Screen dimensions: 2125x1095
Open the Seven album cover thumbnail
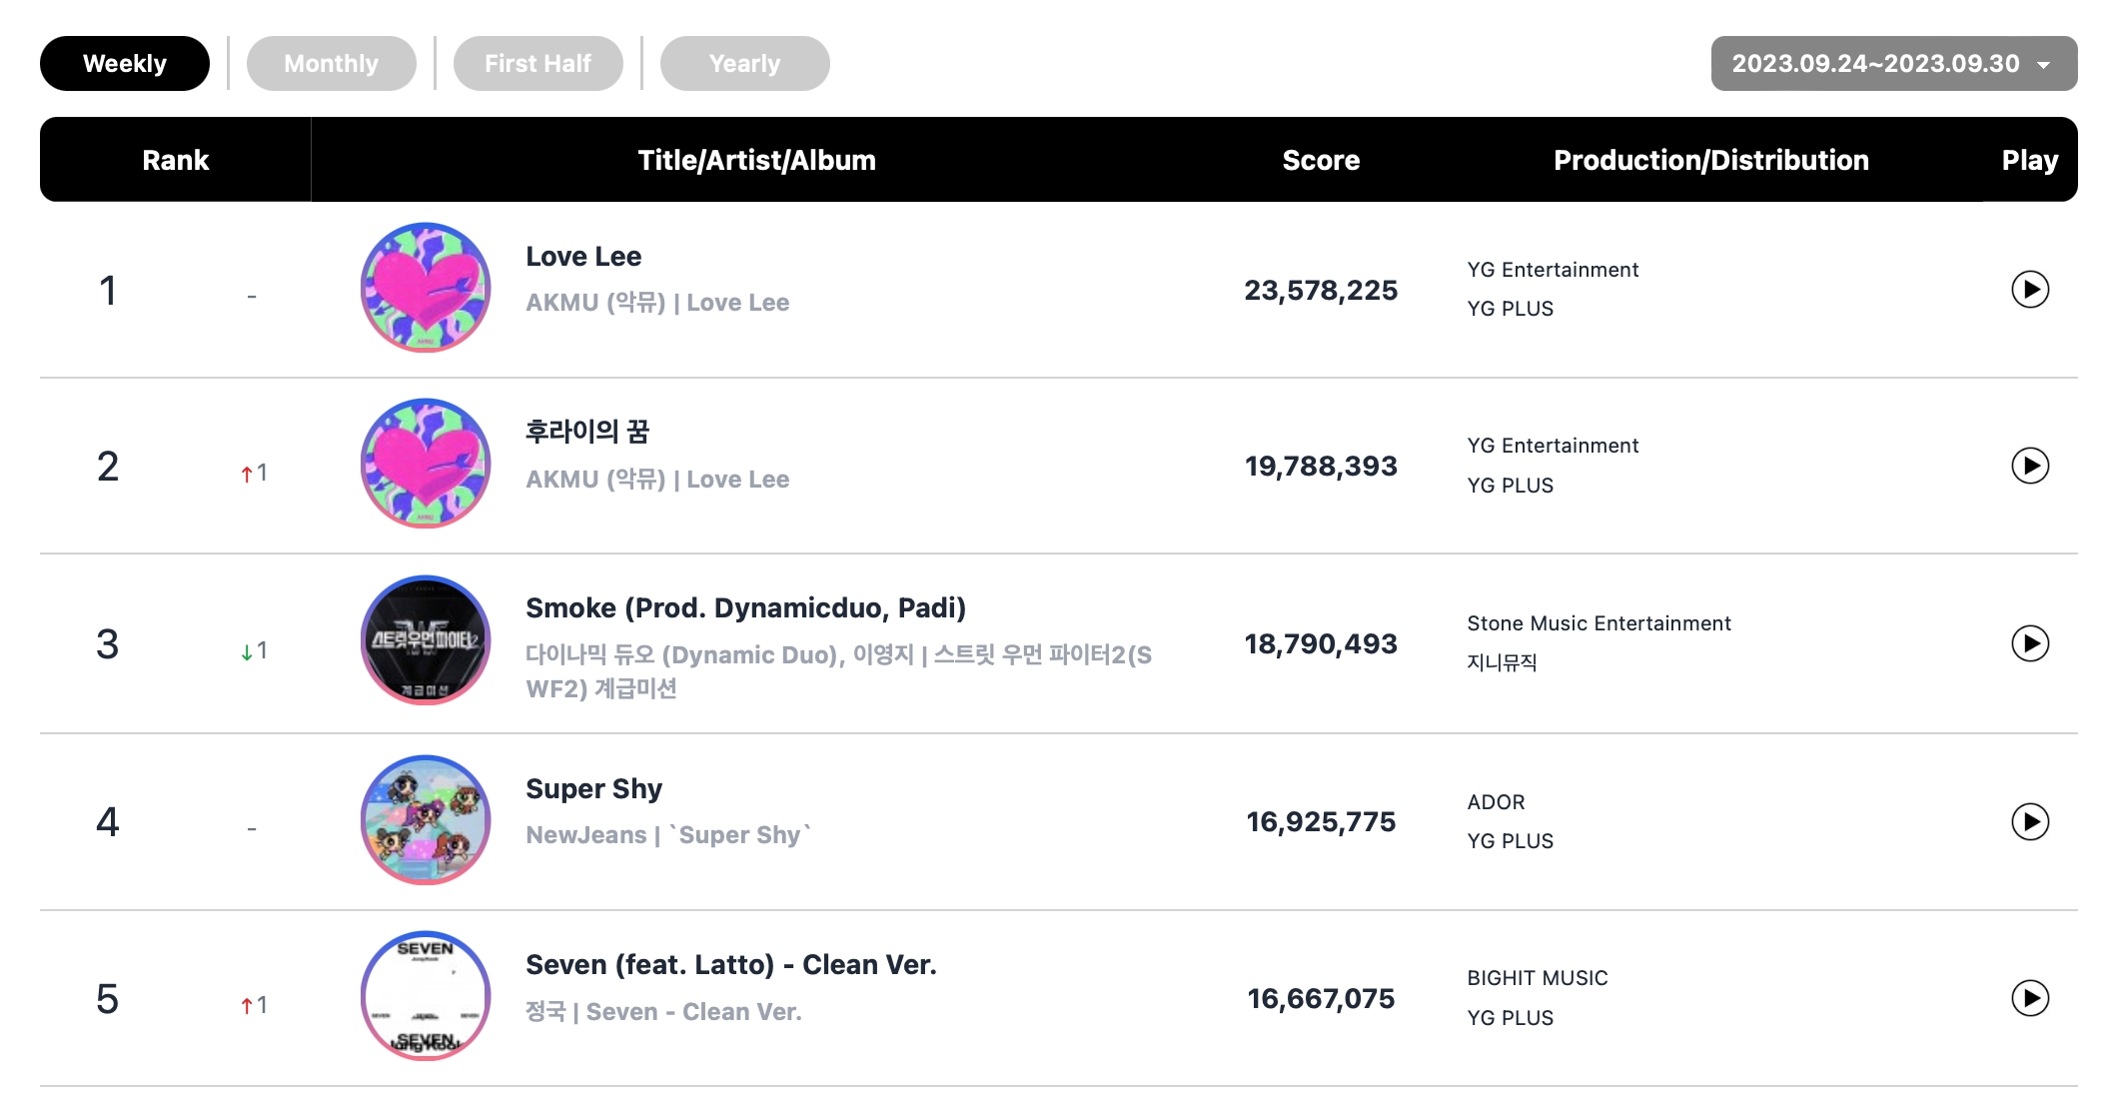[x=426, y=996]
